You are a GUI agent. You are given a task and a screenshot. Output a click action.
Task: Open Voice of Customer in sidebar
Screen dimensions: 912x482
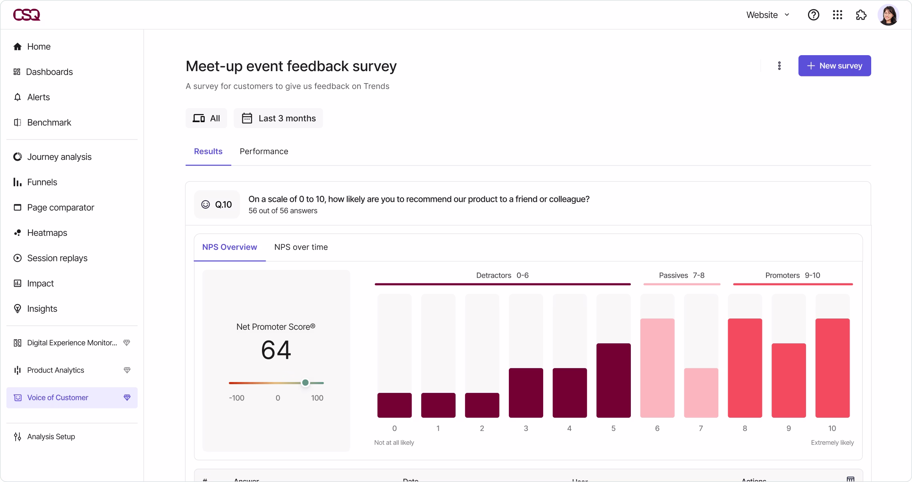tap(58, 398)
